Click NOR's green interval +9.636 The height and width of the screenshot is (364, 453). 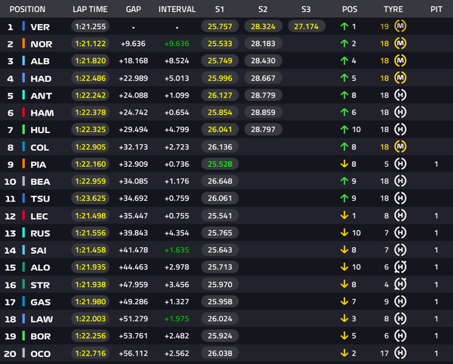point(177,44)
